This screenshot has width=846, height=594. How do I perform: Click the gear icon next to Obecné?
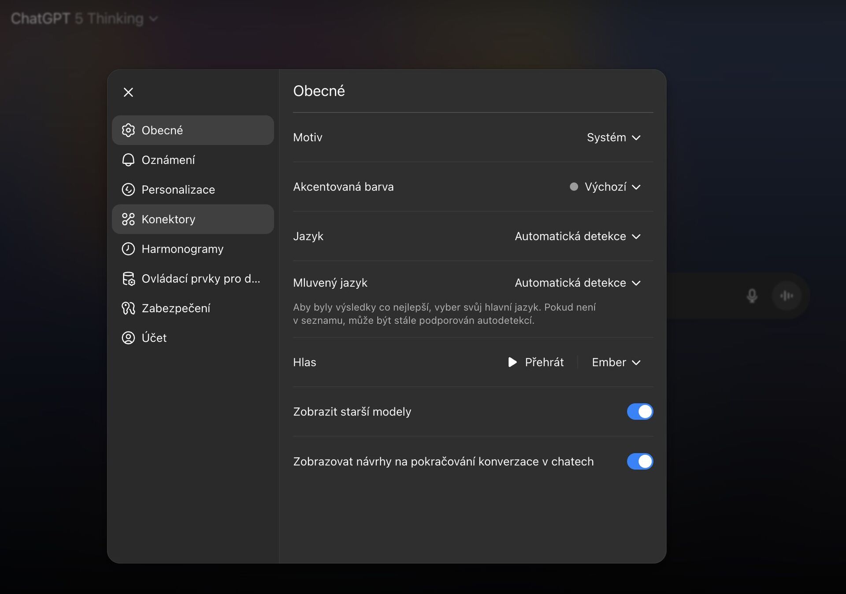(128, 130)
